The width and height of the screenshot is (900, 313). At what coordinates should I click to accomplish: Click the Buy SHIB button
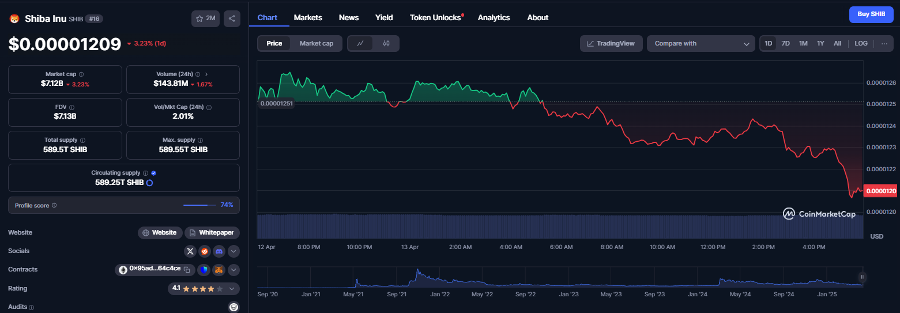tap(871, 14)
